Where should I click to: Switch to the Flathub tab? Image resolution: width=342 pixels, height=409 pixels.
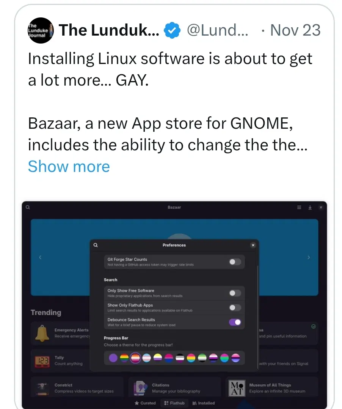coord(174,403)
